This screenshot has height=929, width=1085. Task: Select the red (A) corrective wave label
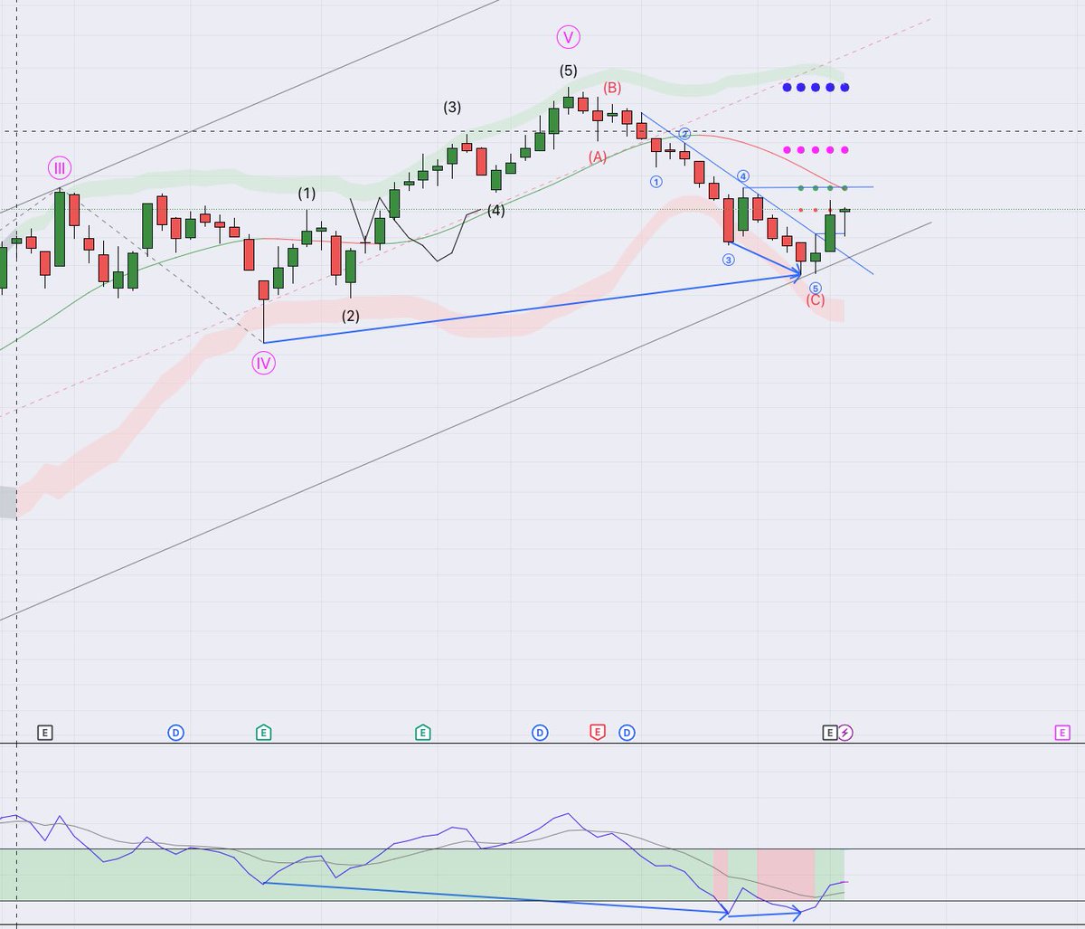coord(598,156)
